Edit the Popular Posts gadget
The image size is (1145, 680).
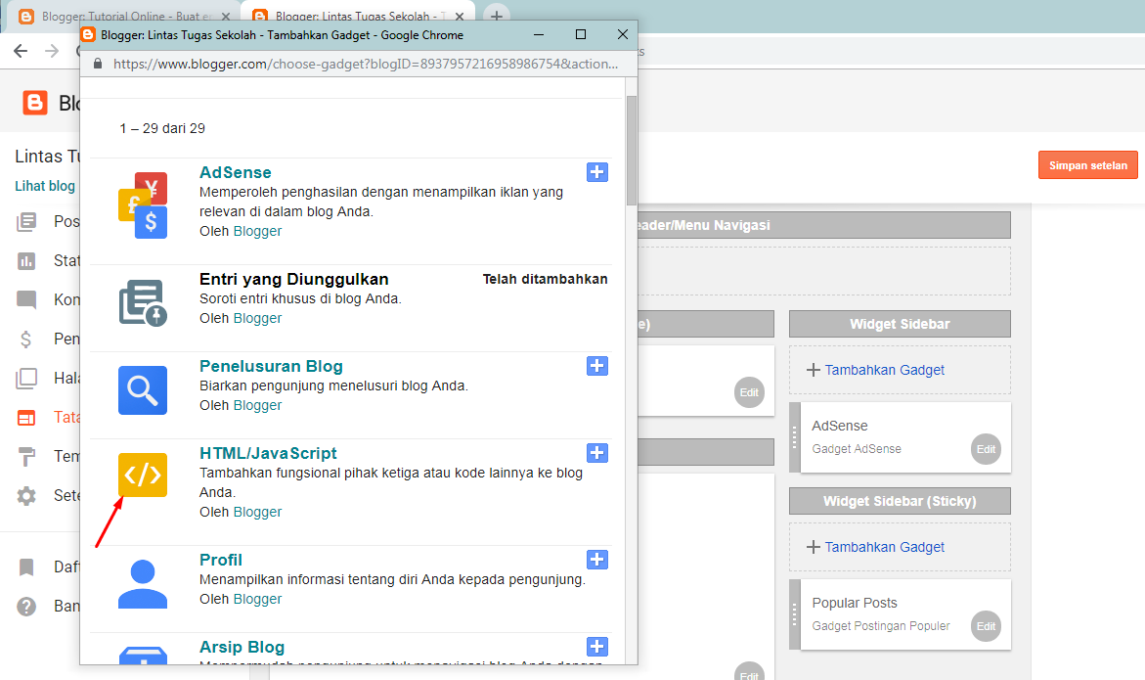pos(986,626)
